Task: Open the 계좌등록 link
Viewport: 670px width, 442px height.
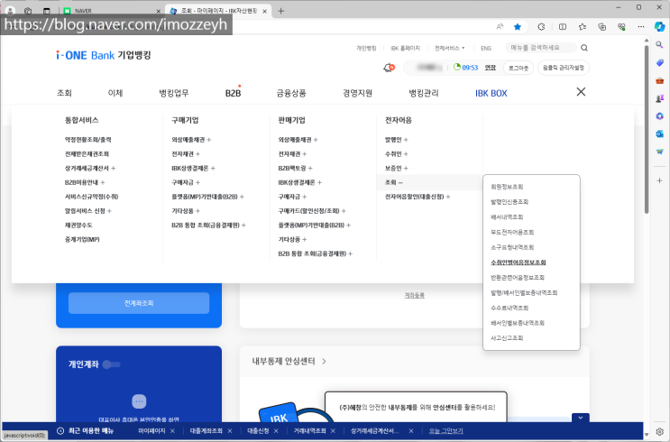Action: (x=415, y=295)
